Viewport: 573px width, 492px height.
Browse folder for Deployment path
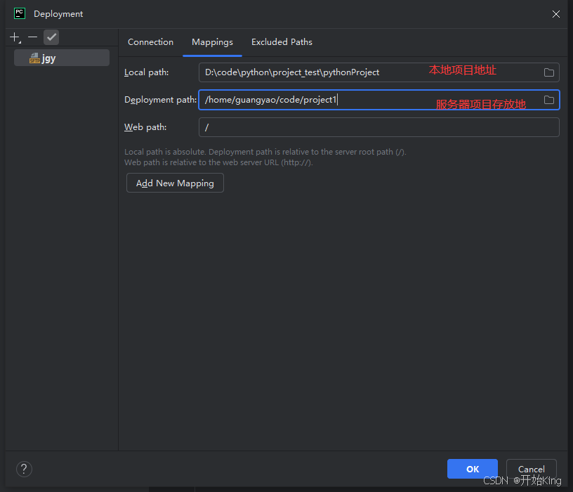548,100
